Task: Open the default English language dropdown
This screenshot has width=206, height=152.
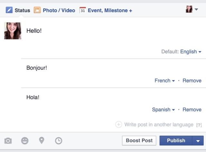Action: point(191,52)
